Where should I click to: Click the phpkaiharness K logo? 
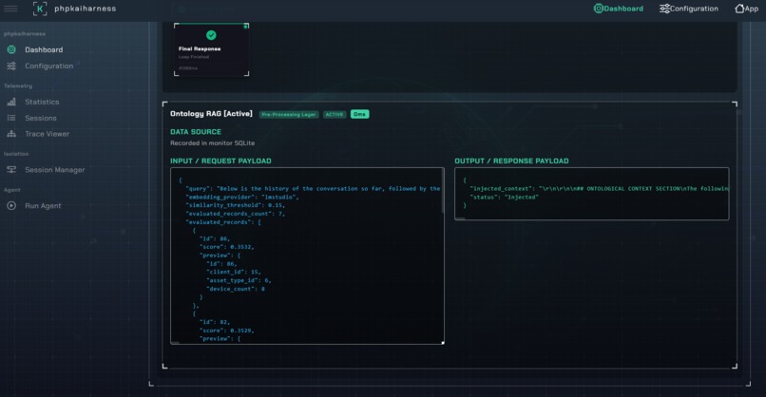(x=40, y=9)
